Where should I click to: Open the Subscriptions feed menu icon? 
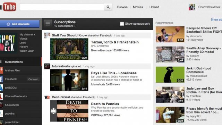(48, 24)
